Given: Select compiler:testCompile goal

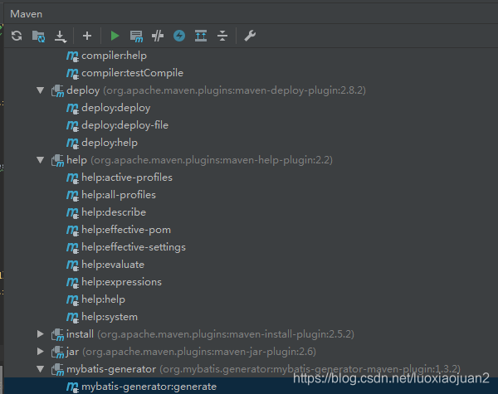Looking at the screenshot, I should click(133, 73).
